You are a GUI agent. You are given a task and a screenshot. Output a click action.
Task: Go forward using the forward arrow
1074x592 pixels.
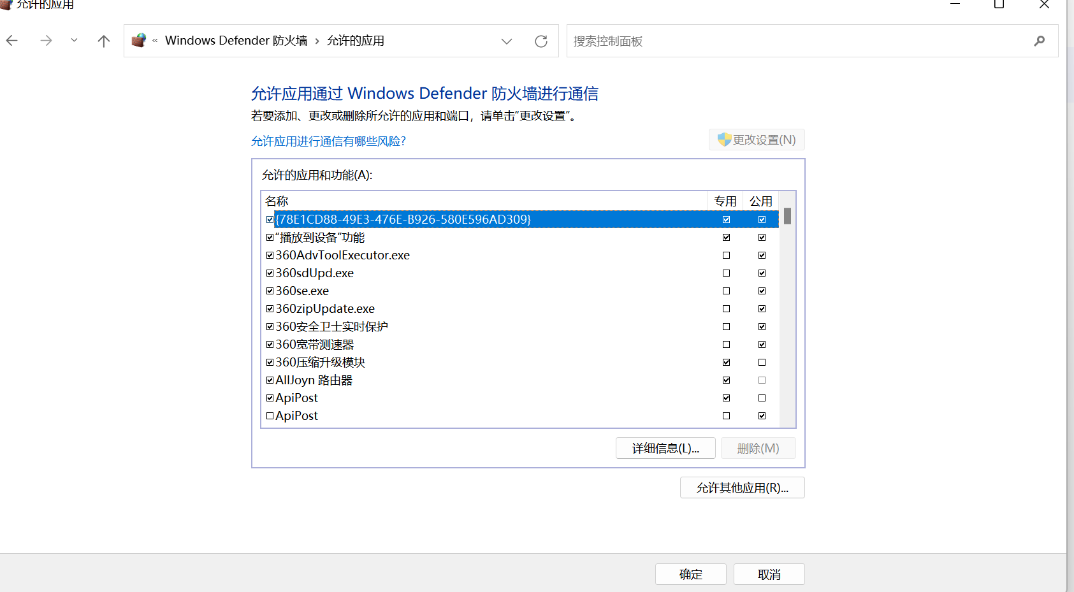pyautogui.click(x=46, y=41)
